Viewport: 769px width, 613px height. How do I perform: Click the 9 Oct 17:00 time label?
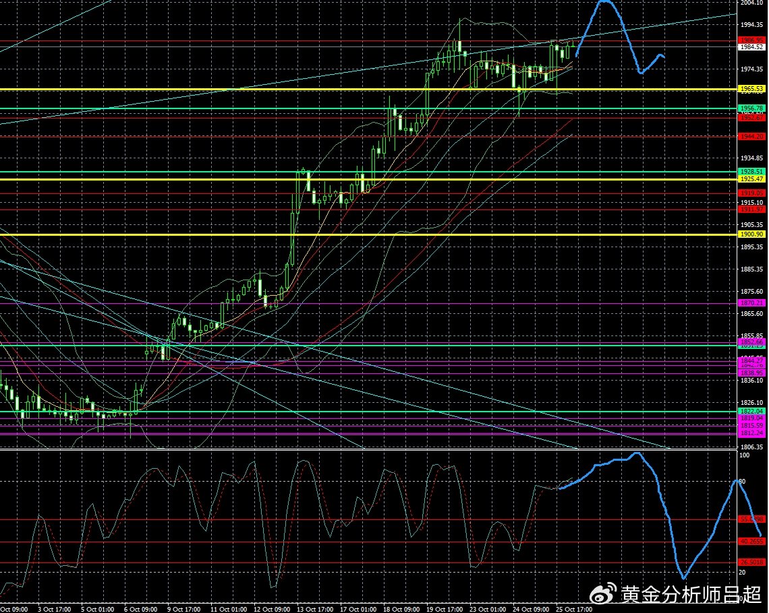coord(184,610)
